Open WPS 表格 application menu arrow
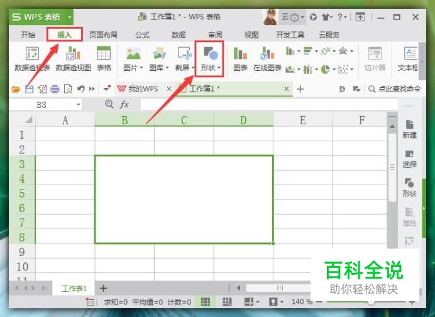The height and width of the screenshot is (317, 435). click(x=70, y=17)
